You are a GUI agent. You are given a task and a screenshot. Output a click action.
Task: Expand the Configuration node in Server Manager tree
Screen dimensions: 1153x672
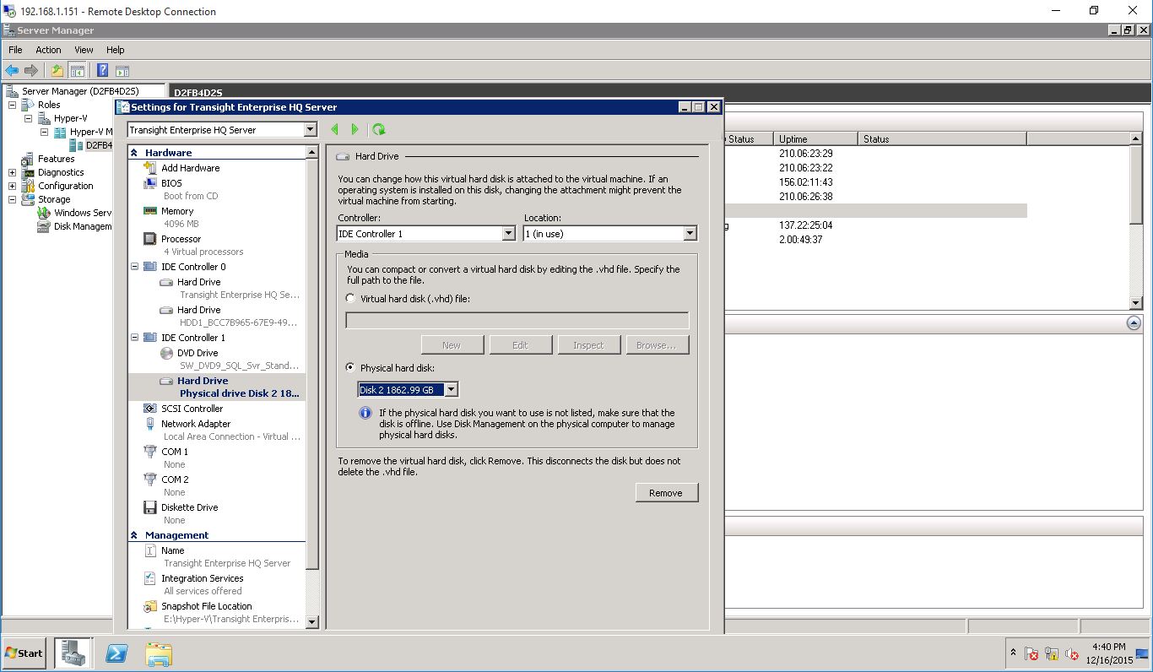click(x=13, y=186)
